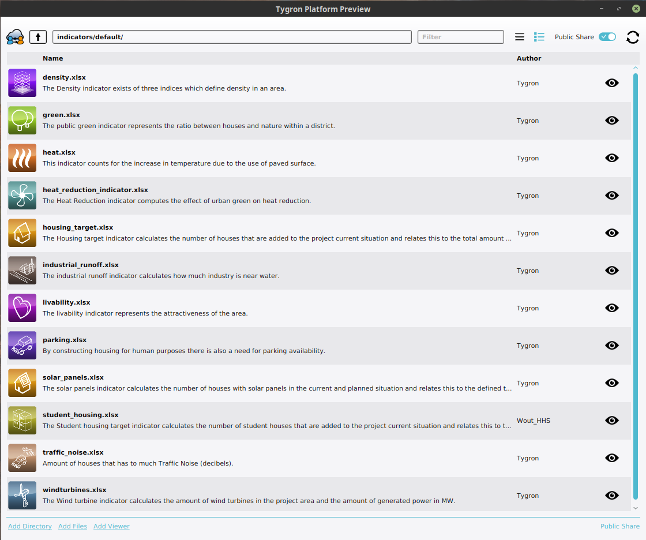The width and height of the screenshot is (646, 540).
Task: Sort list by Name column header
Action: click(x=53, y=58)
